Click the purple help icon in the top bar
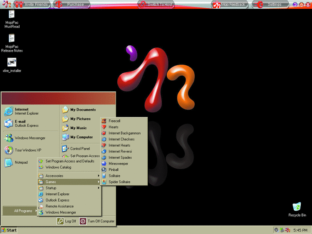Viewport: 312px width, 234px height. [295, 5]
